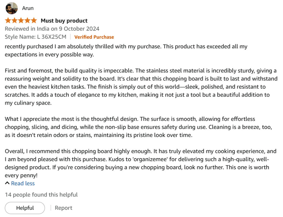This screenshot has width=283, height=217.
Task: Open reviewer name Arun's profile
Action: tap(28, 8)
